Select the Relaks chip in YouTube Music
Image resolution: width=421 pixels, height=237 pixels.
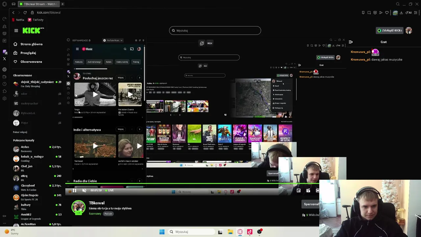(109, 62)
